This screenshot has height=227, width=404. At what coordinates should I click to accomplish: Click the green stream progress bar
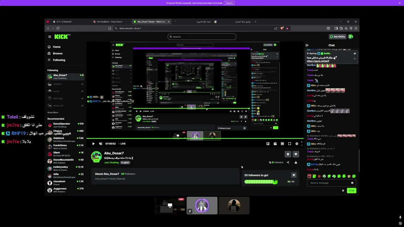[x=195, y=138]
